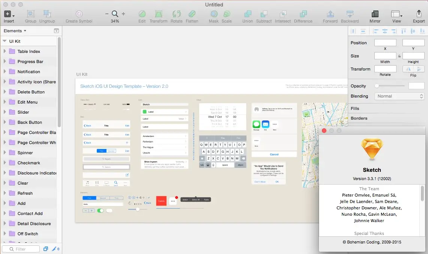Image resolution: width=428 pixels, height=254 pixels.
Task: Adjust the Opacity slider
Action: tap(389, 86)
